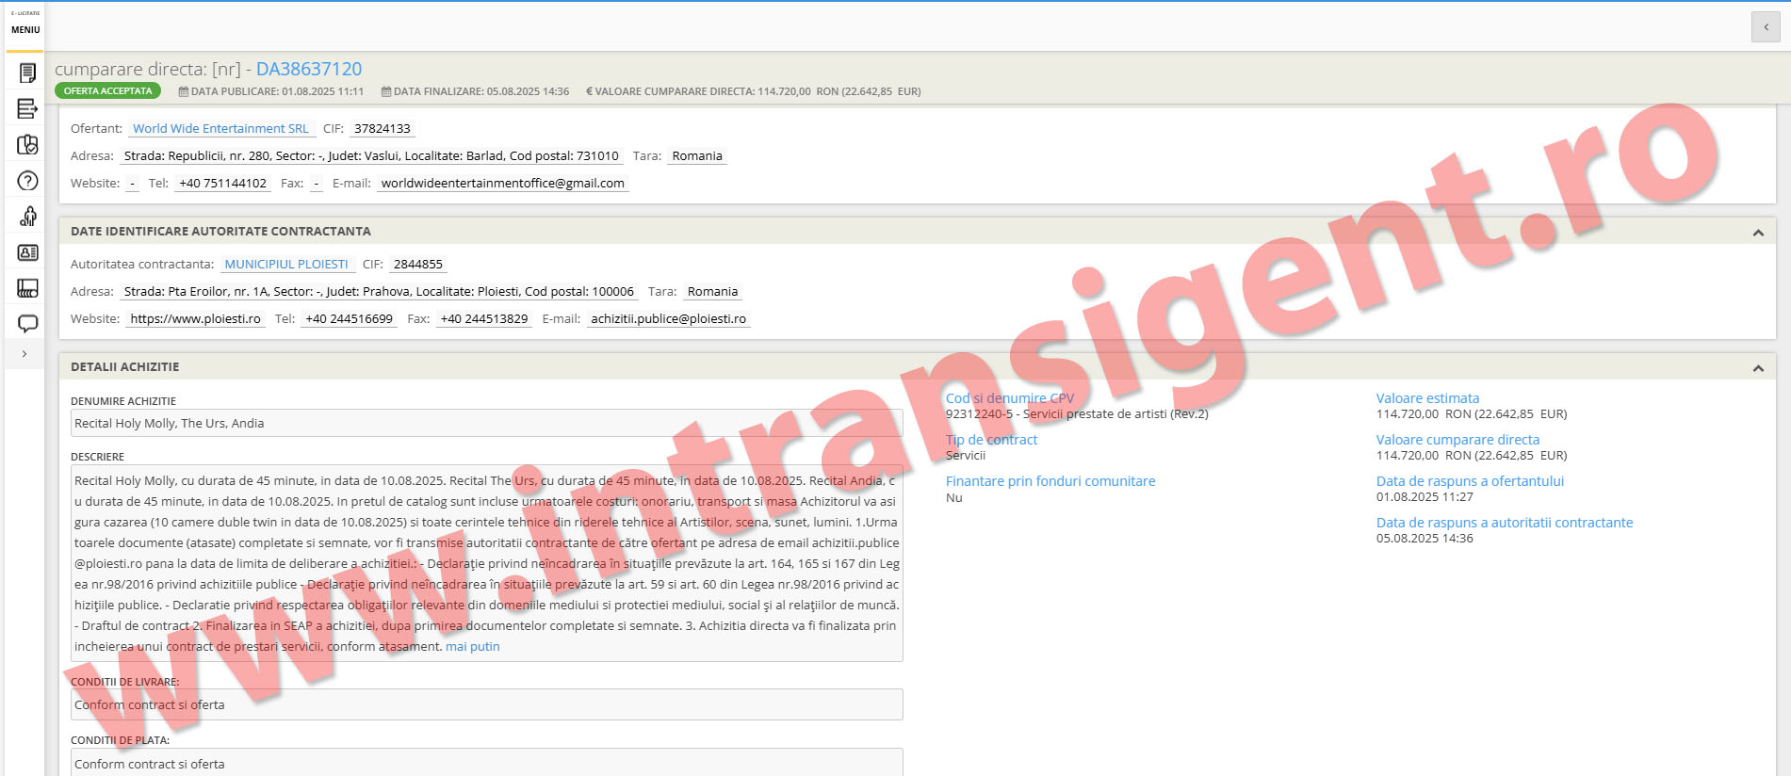Screen dimensions: 1791x776
Task: Click the back chevron button at top right
Action: [x=1766, y=27]
